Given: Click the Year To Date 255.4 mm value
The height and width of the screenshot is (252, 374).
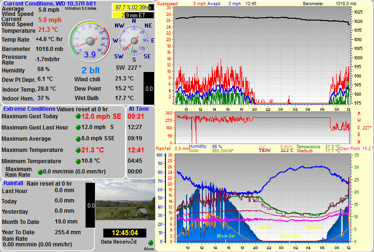Looking at the screenshot, I should point(68,232).
